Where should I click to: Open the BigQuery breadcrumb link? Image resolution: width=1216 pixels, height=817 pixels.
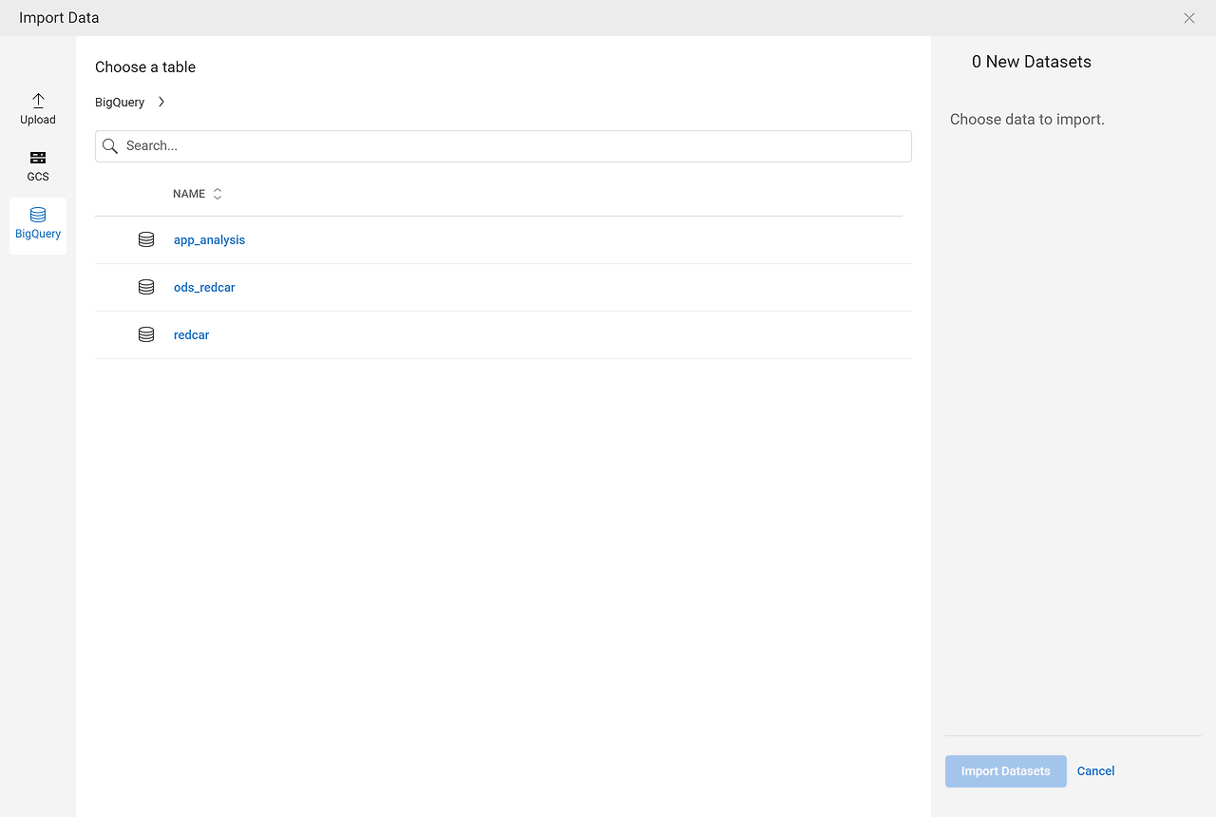pos(120,102)
